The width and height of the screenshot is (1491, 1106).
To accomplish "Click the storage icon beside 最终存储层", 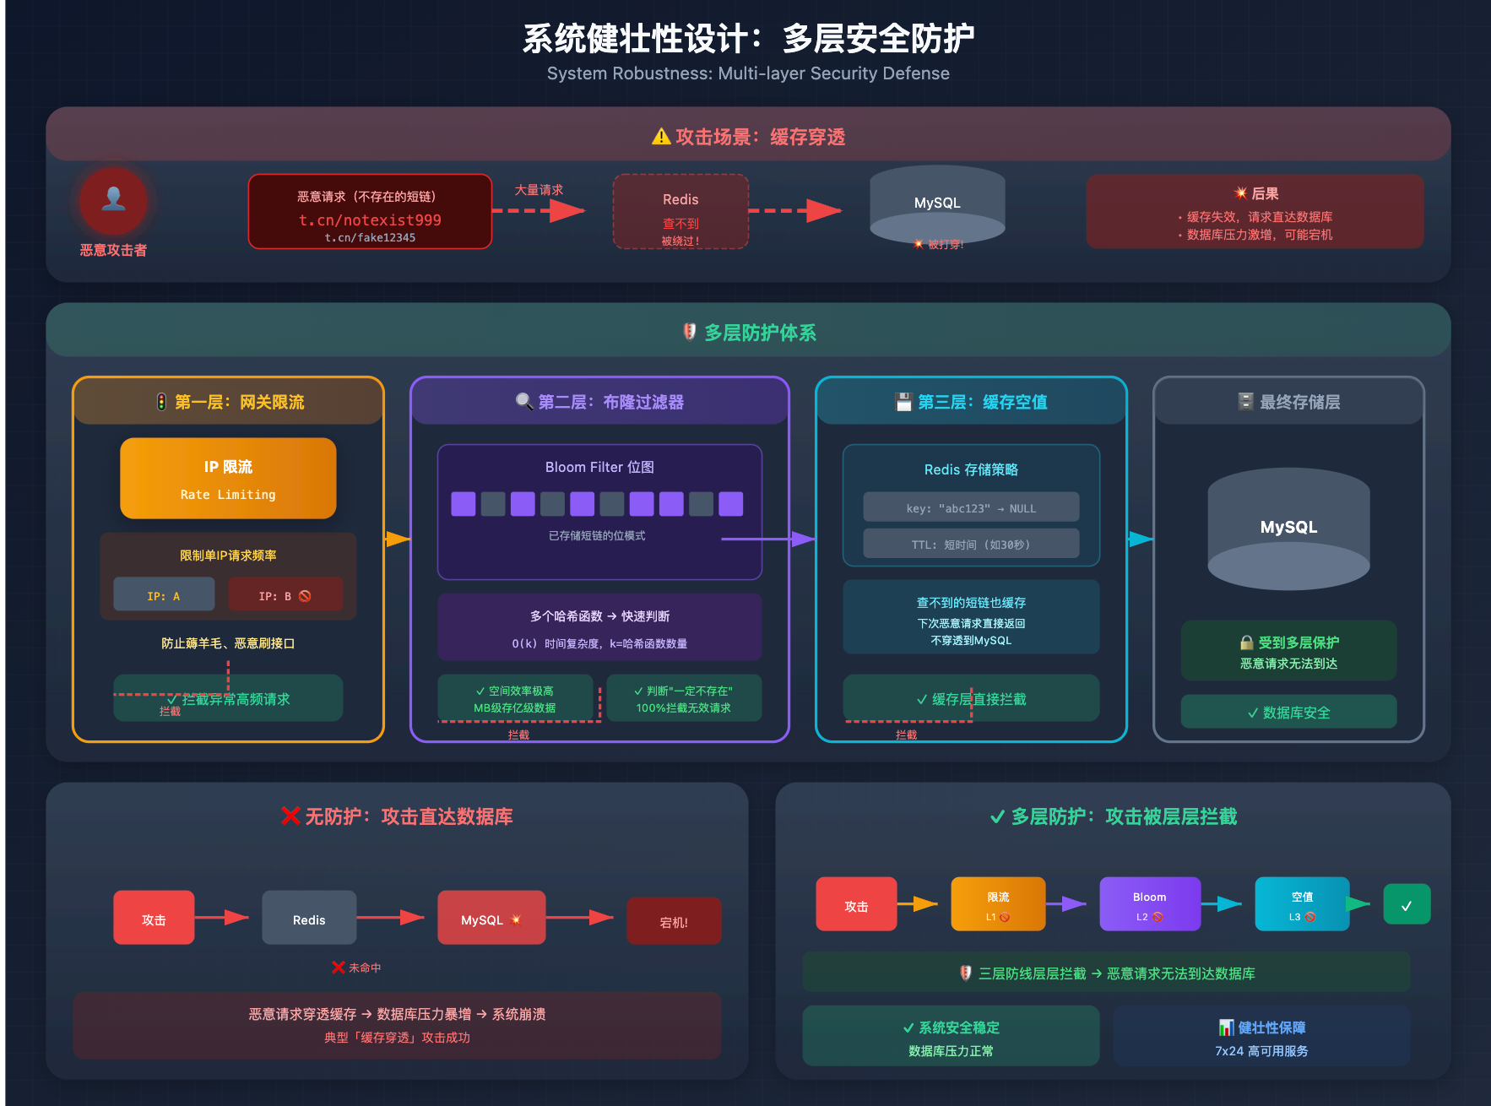I will pos(1245,402).
